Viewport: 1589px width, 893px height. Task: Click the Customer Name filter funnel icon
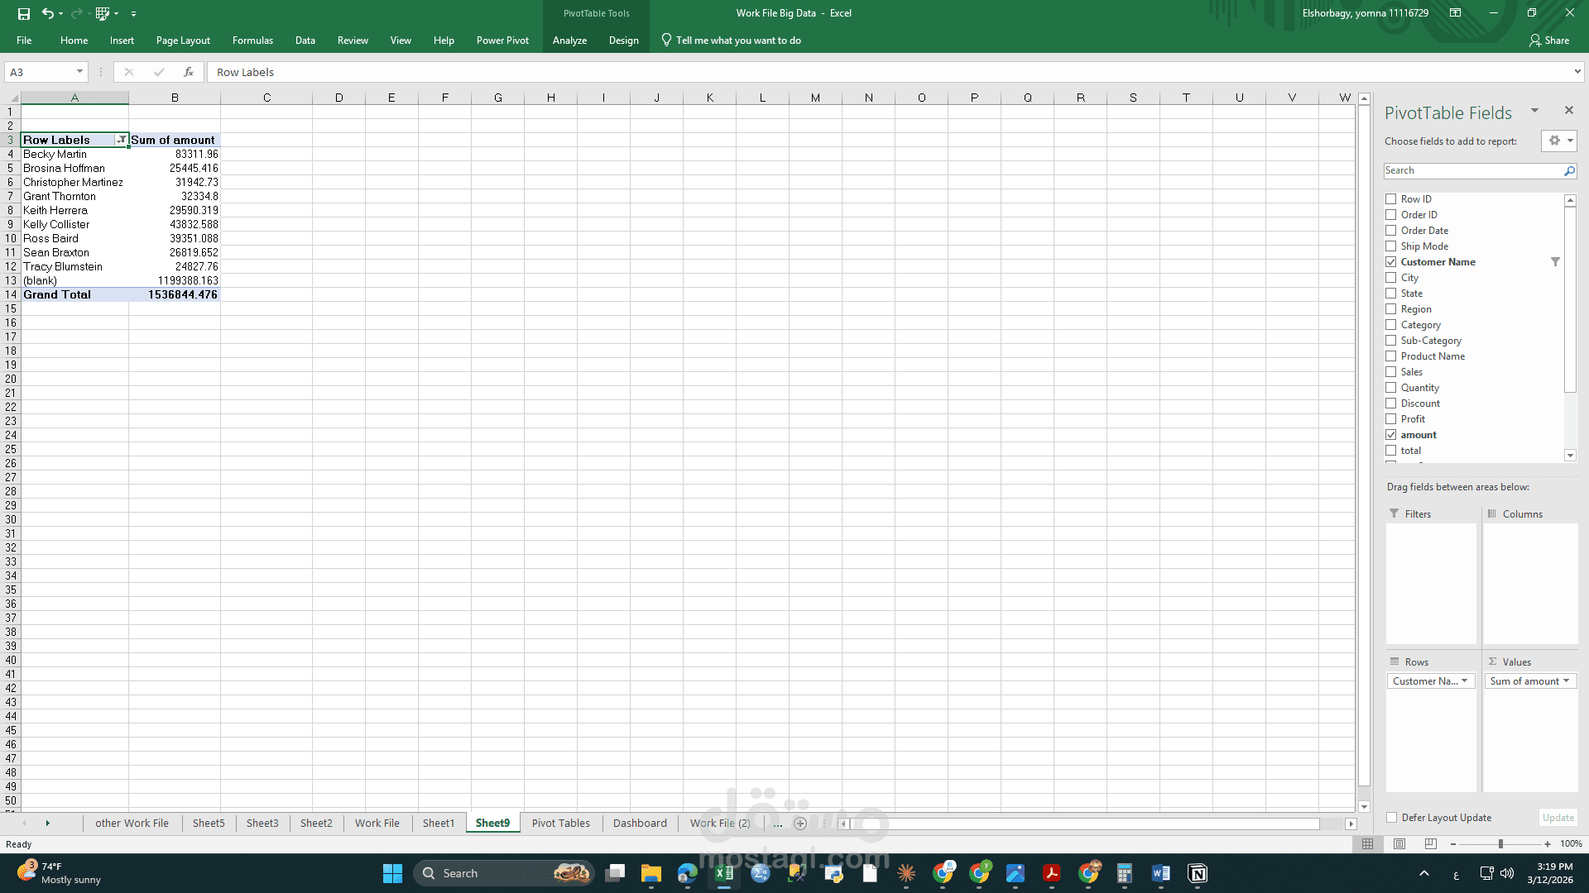click(x=1555, y=262)
